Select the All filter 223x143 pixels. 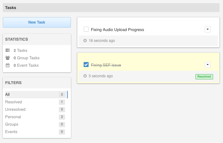pyautogui.click(x=8, y=94)
